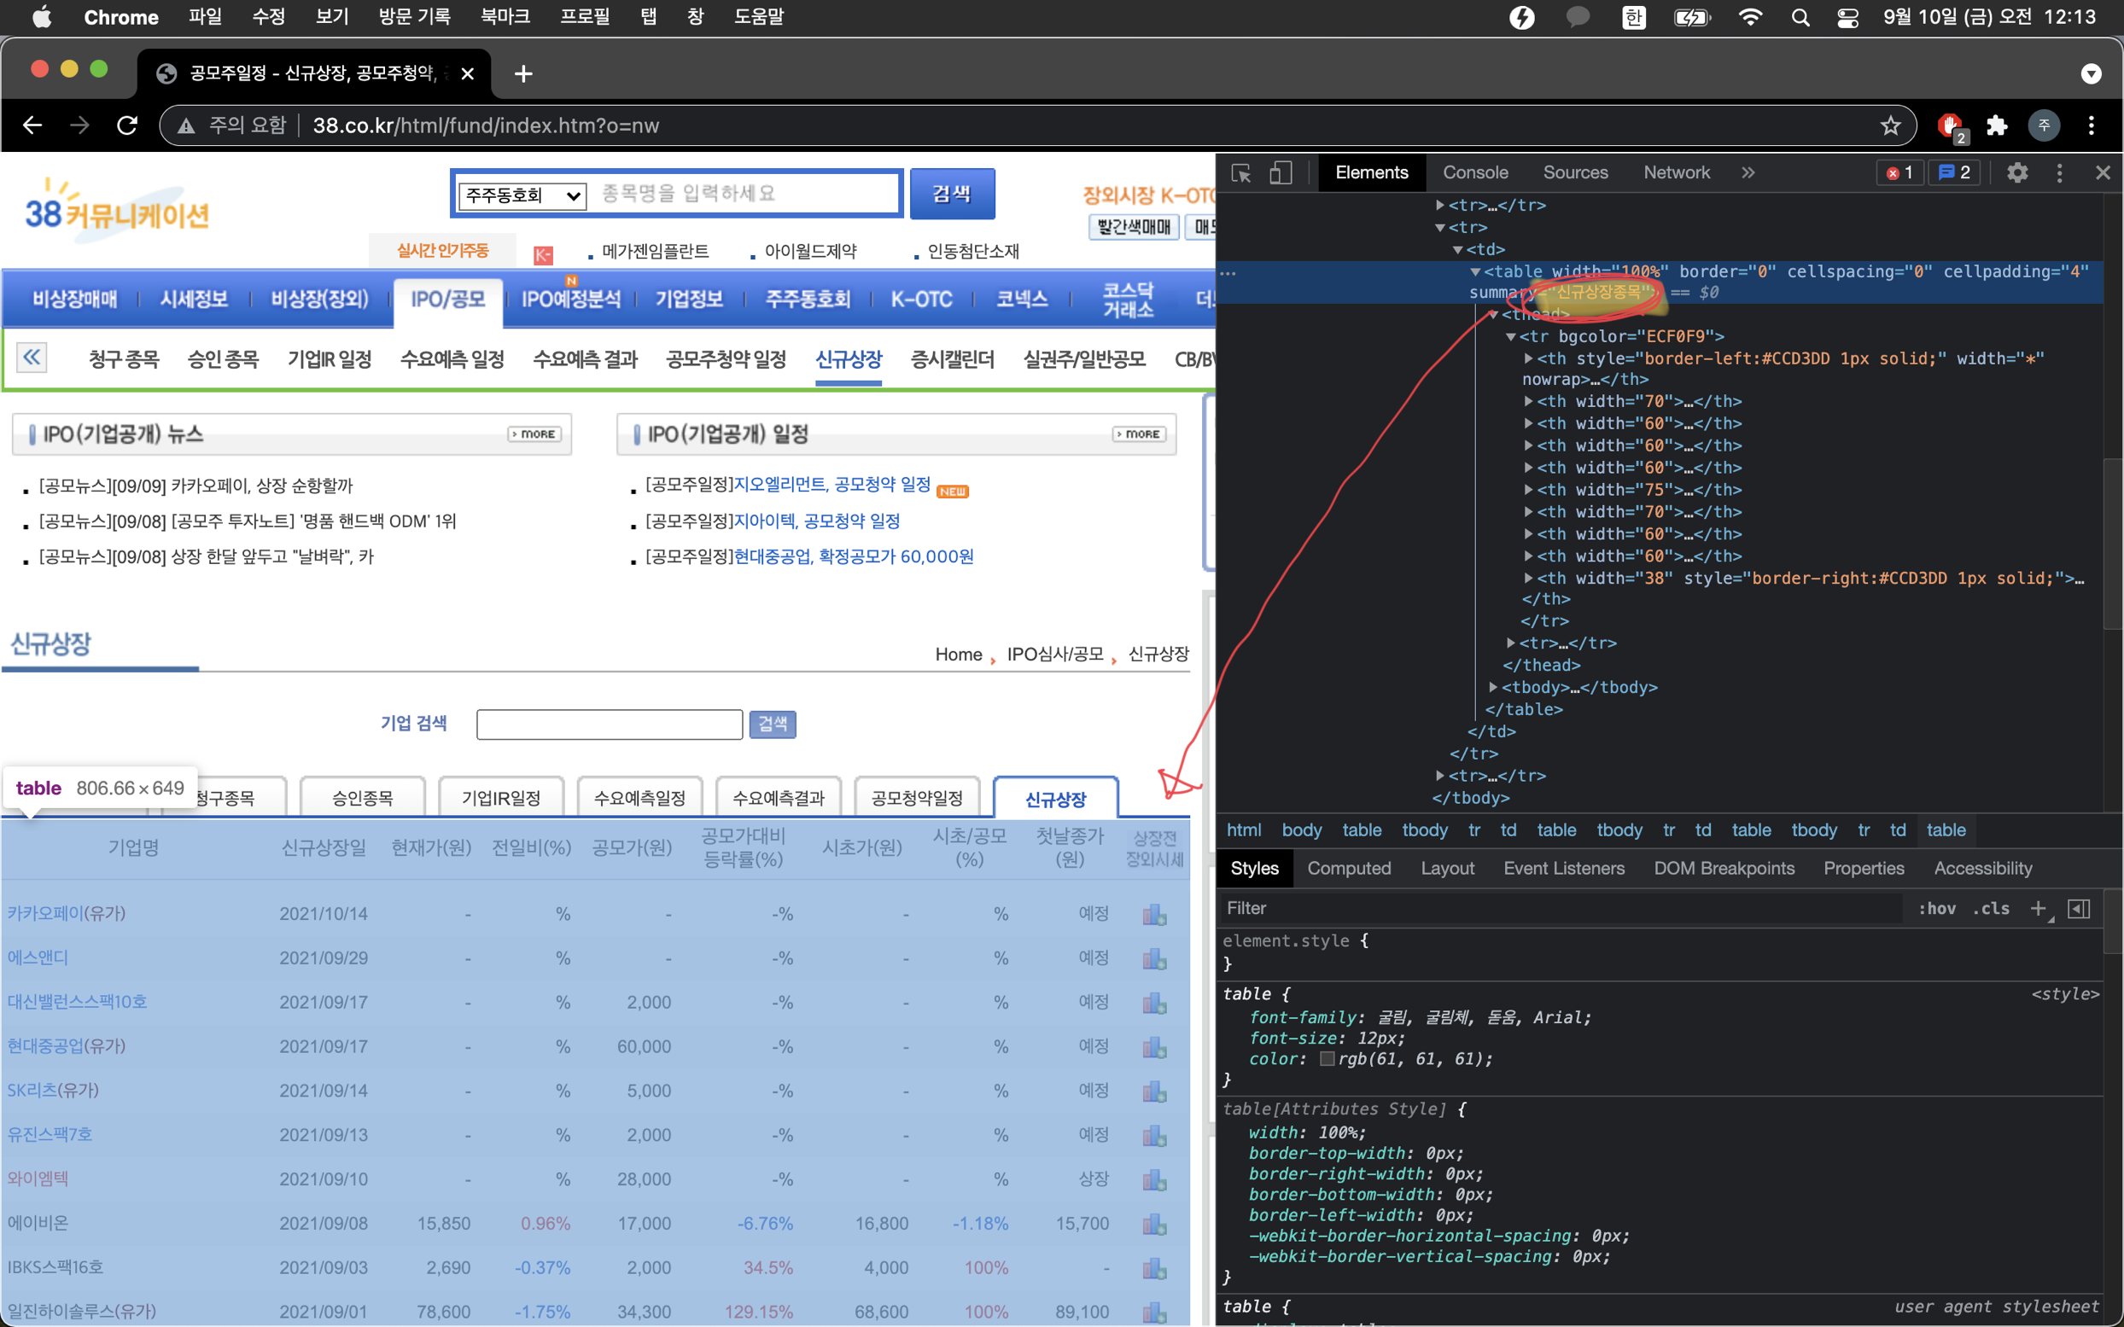Open the DevTools three-dot customize menu
Image resolution: width=2124 pixels, height=1327 pixels.
(2059, 173)
